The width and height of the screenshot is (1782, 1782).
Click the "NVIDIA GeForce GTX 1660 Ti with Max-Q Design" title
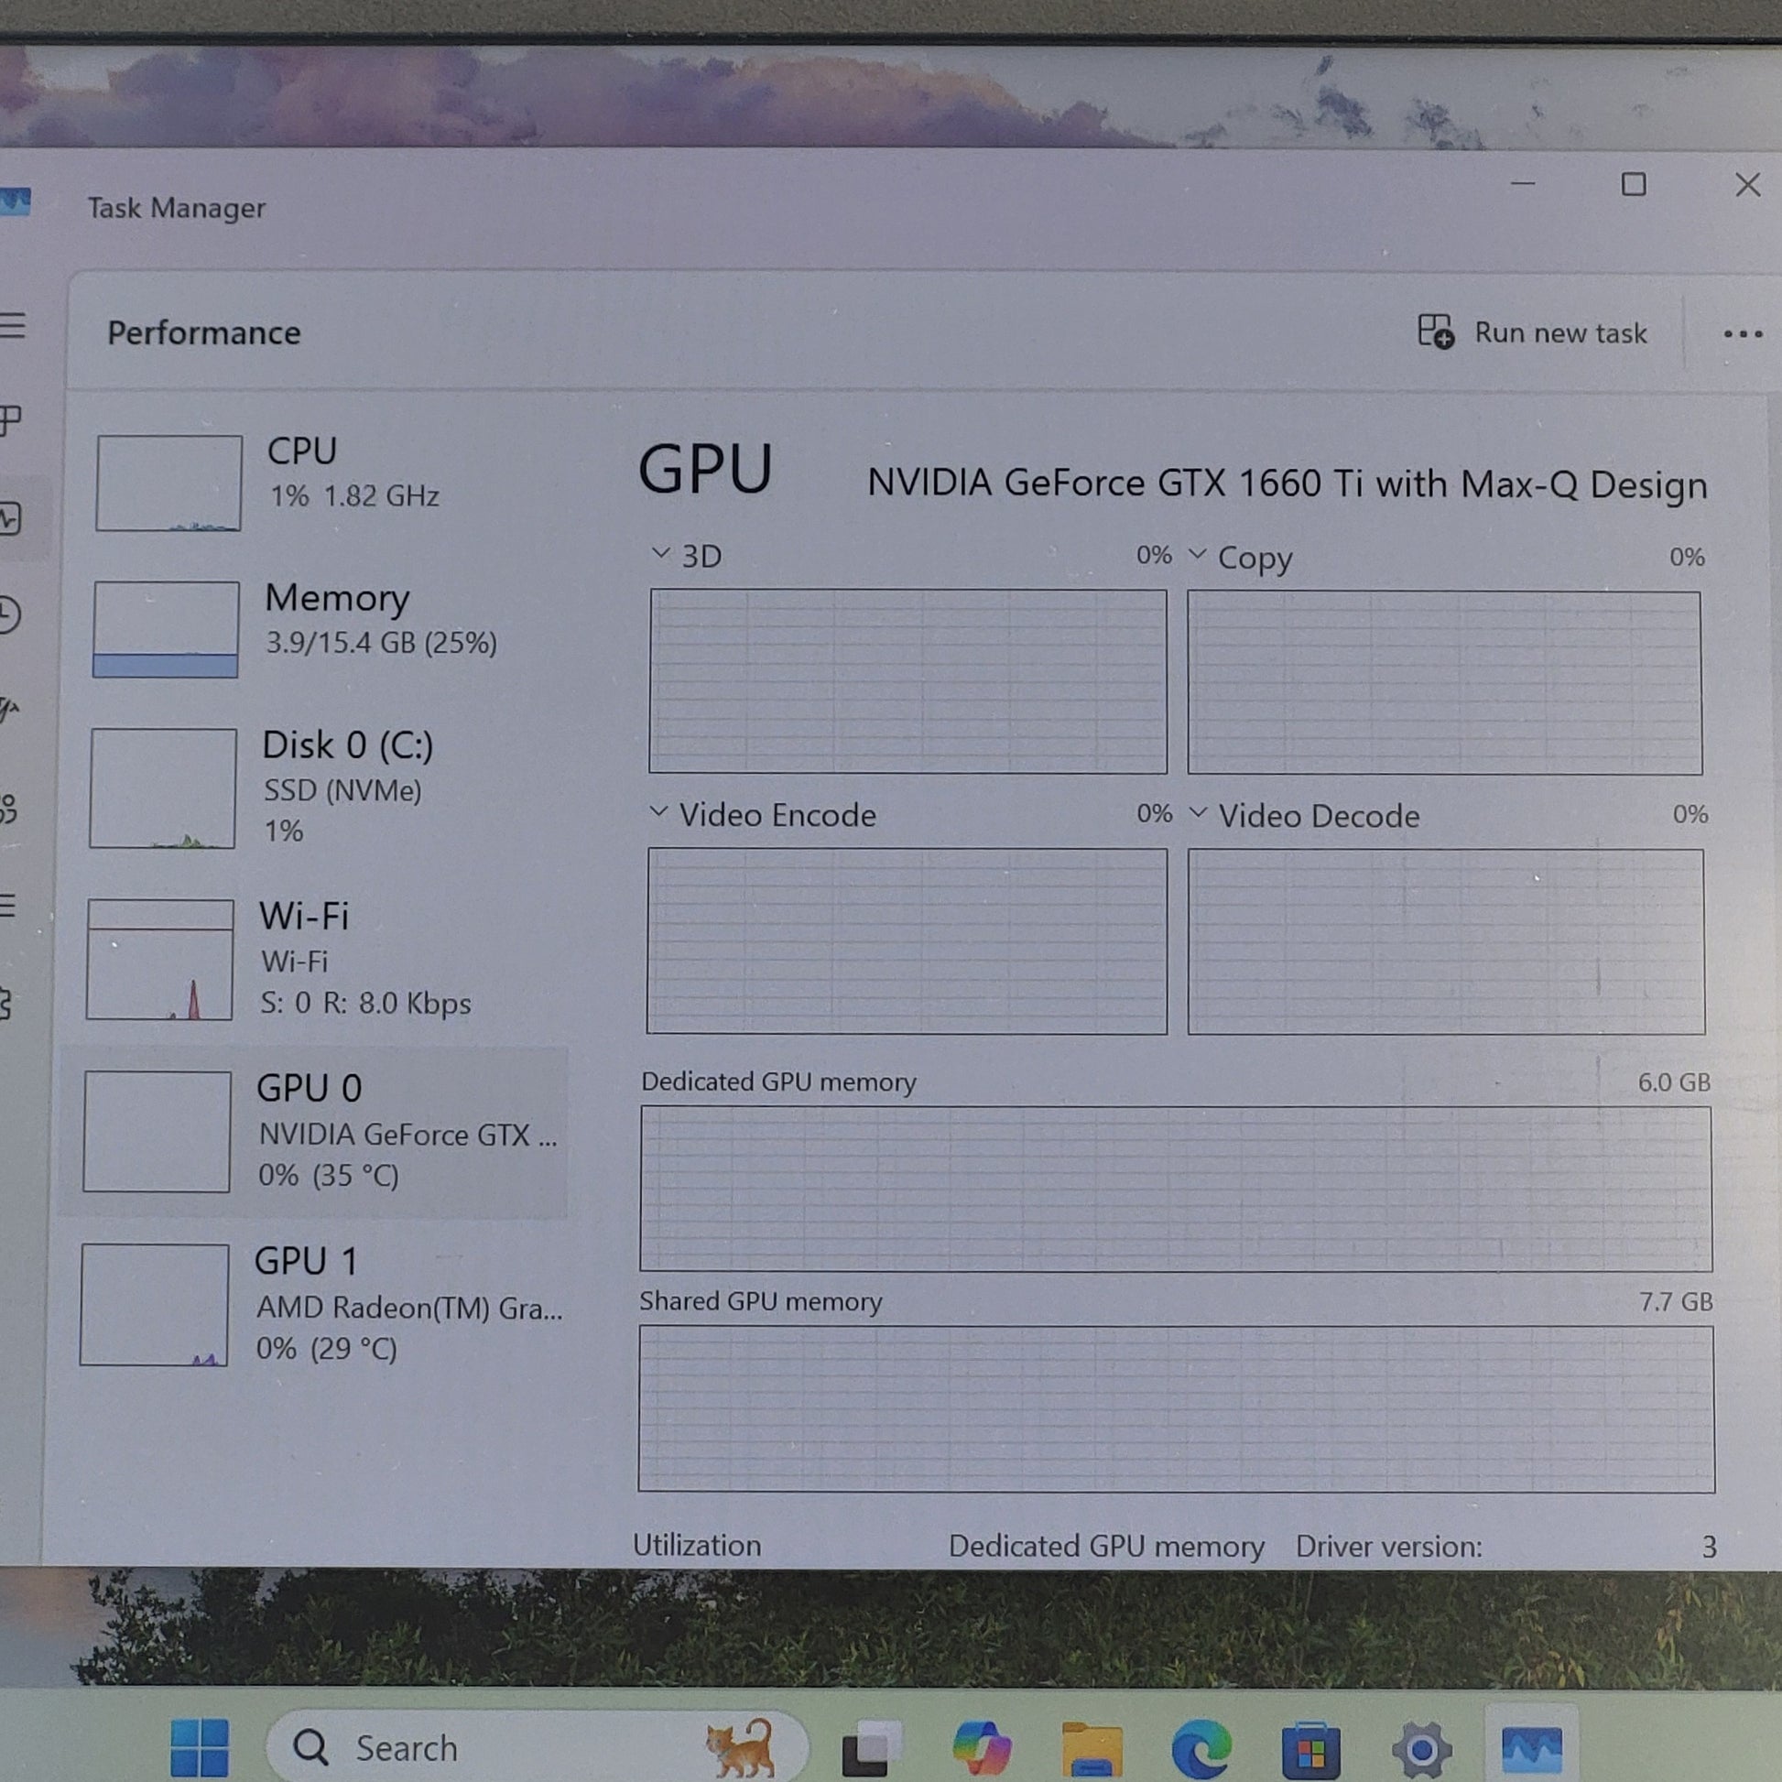click(x=1288, y=484)
